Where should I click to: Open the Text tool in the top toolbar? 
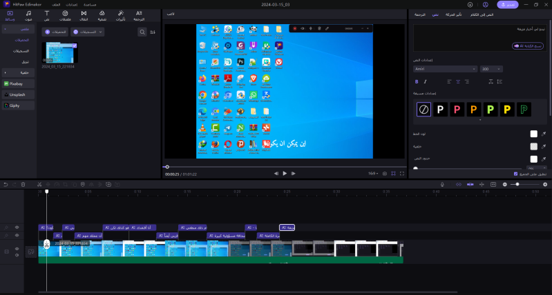pos(46,15)
